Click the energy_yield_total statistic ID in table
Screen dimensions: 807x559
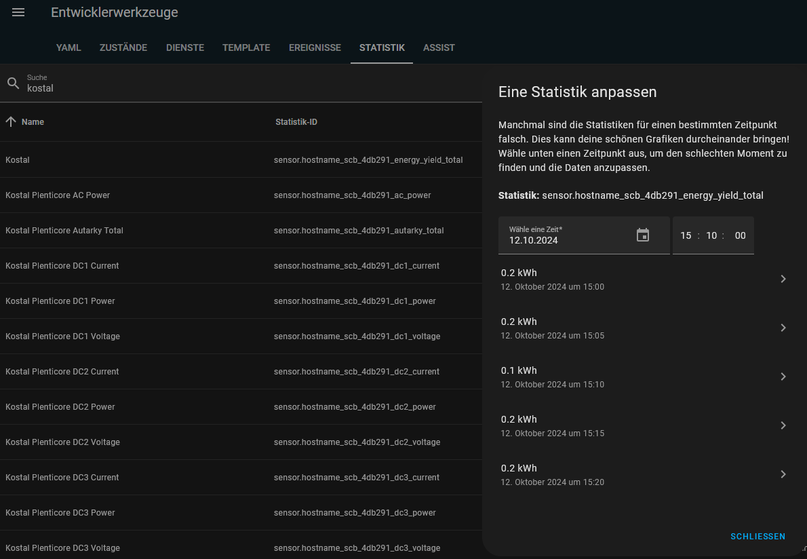point(368,160)
